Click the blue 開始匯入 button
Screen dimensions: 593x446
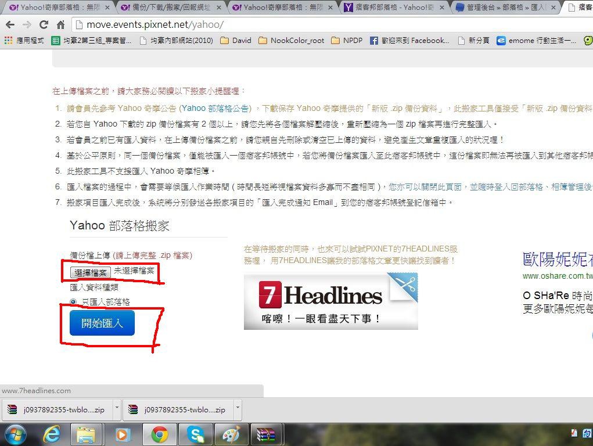coord(102,323)
